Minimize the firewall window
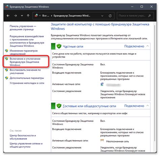Screen dimensions: 160x156 click(132, 7)
